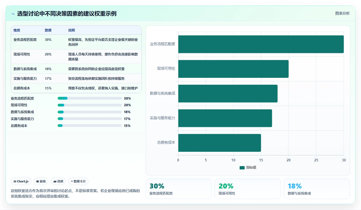This screenshot has width=361, height=210.
Task: Click the 20% label beside progress bar
Action: pos(127,105)
